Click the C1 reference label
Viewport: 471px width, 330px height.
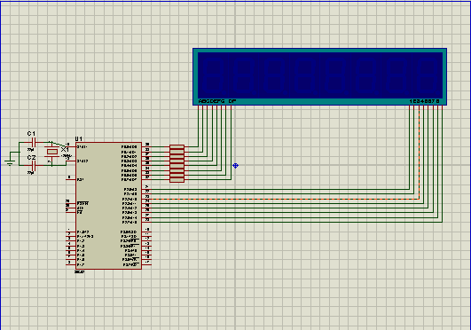point(31,133)
